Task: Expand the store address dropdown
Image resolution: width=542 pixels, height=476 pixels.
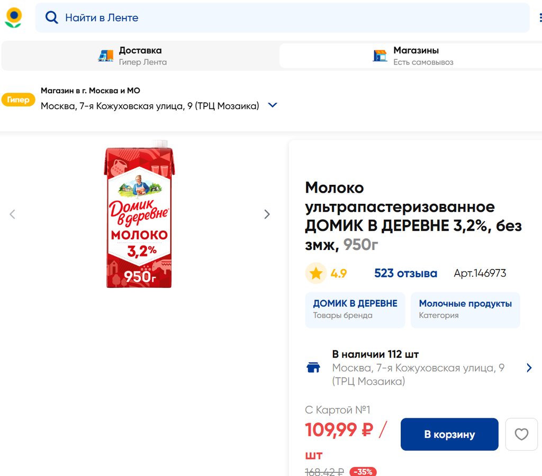Action: [273, 105]
